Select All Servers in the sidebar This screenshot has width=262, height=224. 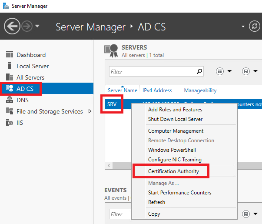(x=30, y=77)
